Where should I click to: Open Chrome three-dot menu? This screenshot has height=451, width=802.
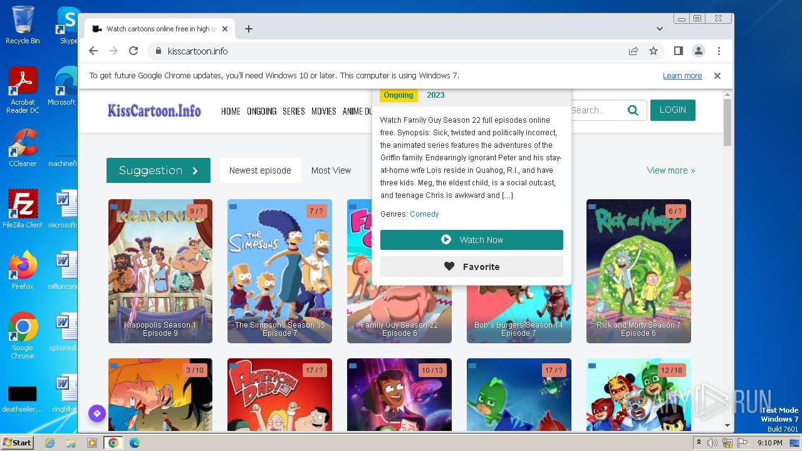coord(719,51)
